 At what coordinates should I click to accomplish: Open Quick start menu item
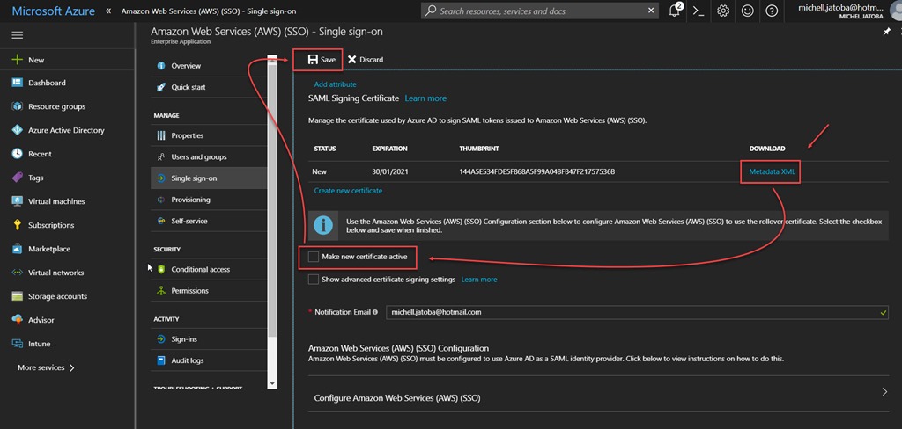click(208, 87)
